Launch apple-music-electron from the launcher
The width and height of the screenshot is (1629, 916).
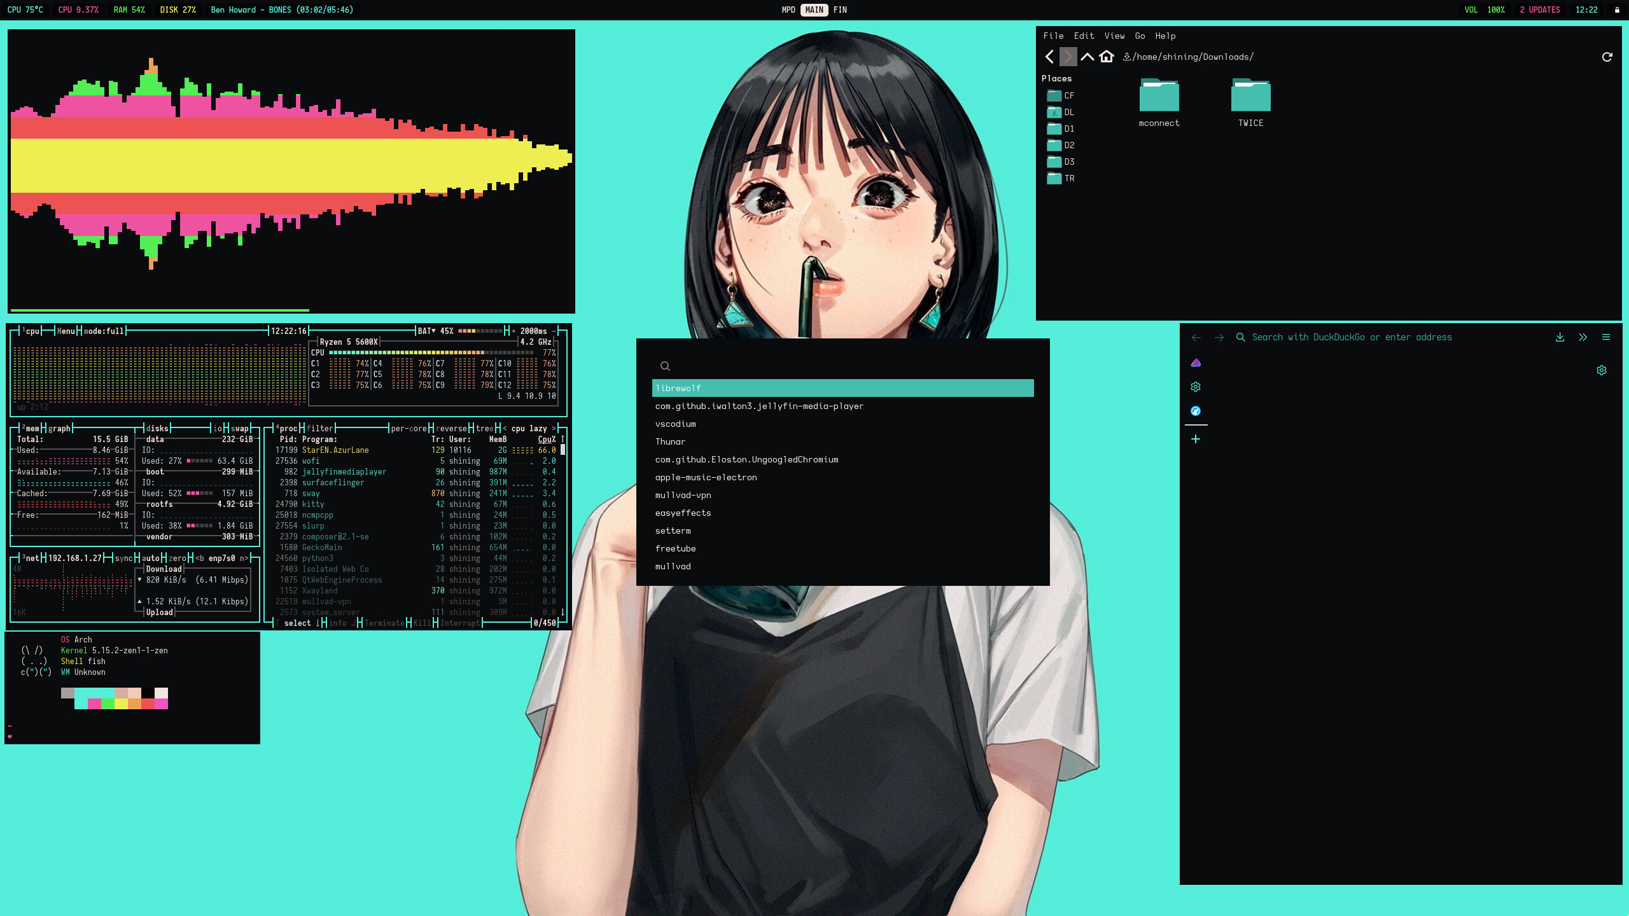[x=843, y=477]
